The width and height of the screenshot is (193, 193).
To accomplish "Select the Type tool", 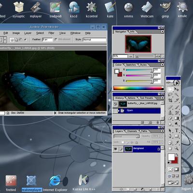I will point(177,130).
